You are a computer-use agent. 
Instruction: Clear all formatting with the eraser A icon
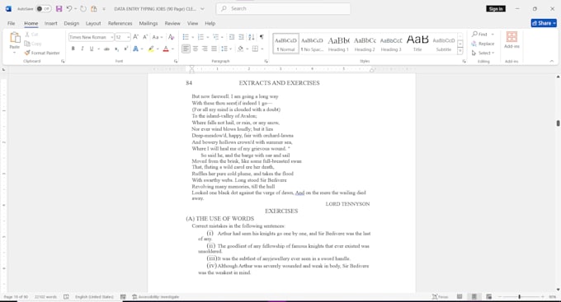click(x=171, y=37)
